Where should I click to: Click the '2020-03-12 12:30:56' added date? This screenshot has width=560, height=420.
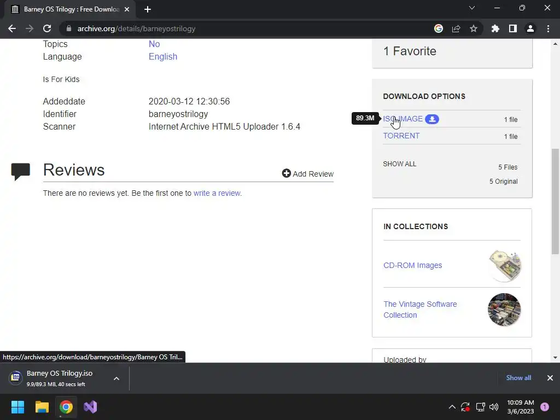coord(189,101)
